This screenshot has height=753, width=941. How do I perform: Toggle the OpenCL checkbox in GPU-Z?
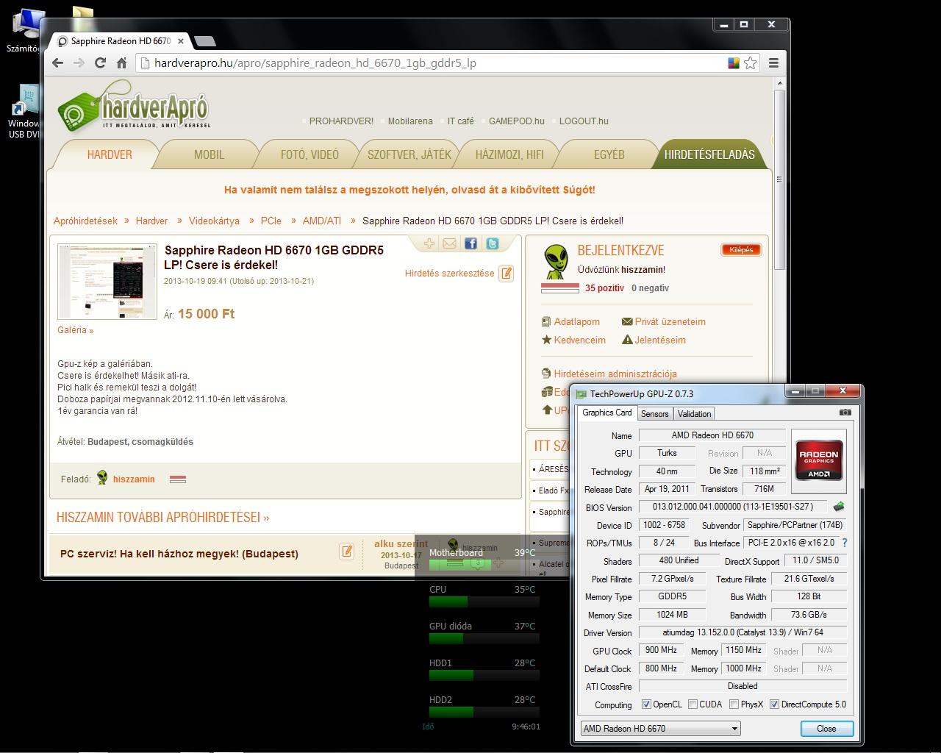click(x=647, y=704)
